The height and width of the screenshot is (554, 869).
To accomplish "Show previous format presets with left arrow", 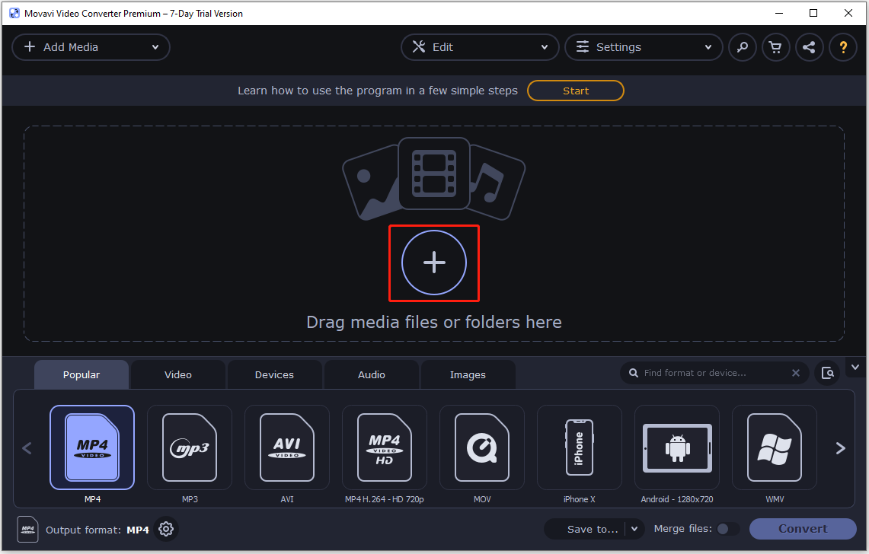I will pyautogui.click(x=27, y=447).
